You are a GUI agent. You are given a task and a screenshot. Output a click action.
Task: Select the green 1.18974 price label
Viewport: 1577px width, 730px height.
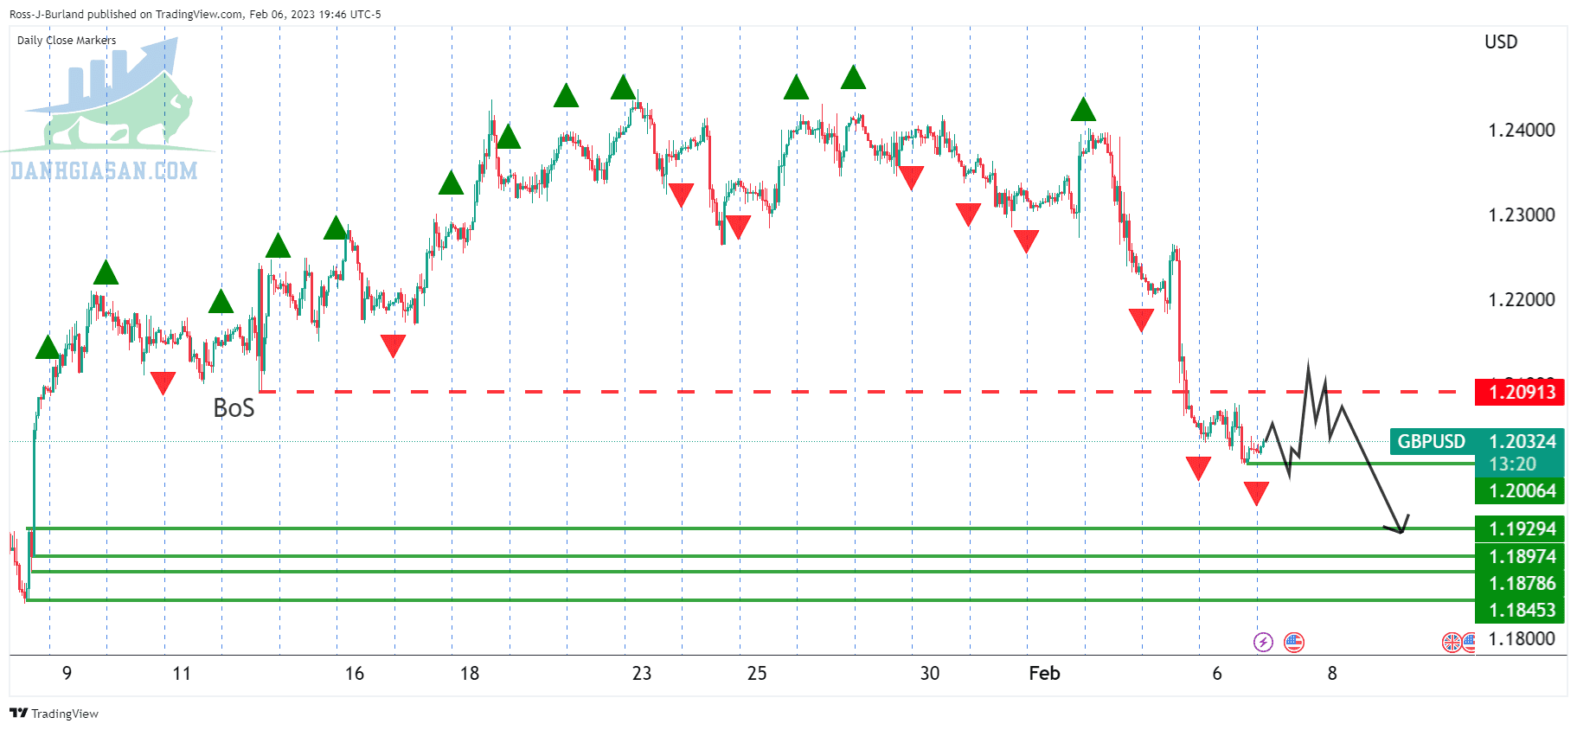[1521, 556]
